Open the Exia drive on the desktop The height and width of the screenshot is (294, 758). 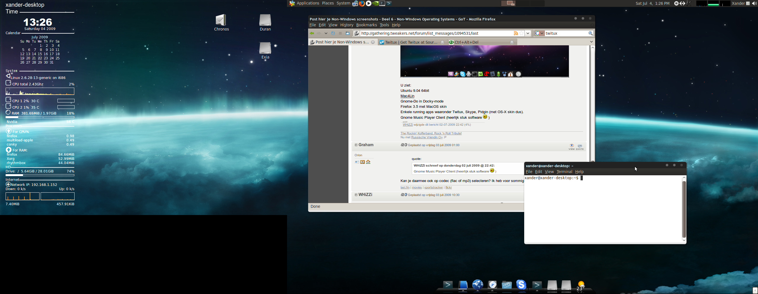click(x=265, y=51)
